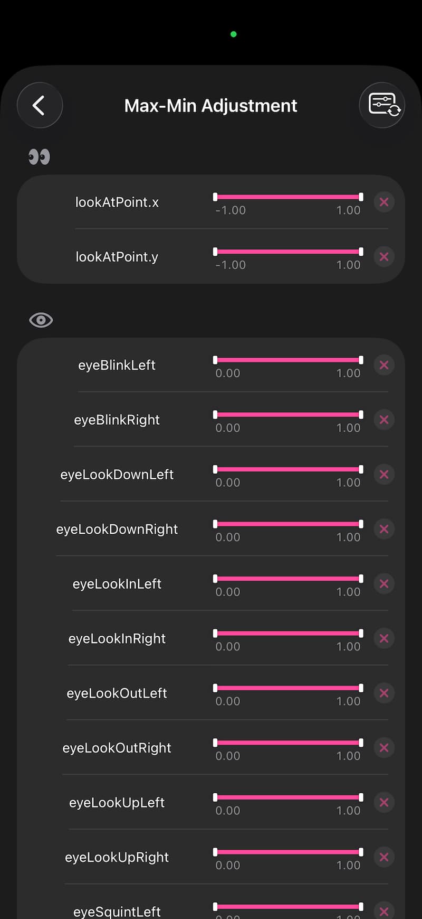The height and width of the screenshot is (919, 422).
Task: Click the eyeLookInRight range slider track
Action: (288, 633)
